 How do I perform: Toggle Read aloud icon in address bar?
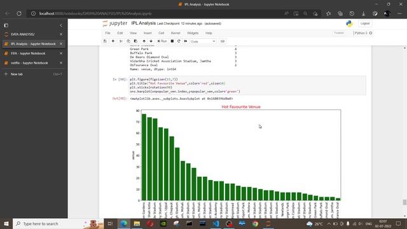[286, 13]
